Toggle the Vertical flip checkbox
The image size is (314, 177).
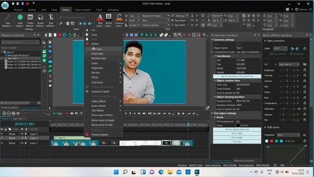point(291,54)
